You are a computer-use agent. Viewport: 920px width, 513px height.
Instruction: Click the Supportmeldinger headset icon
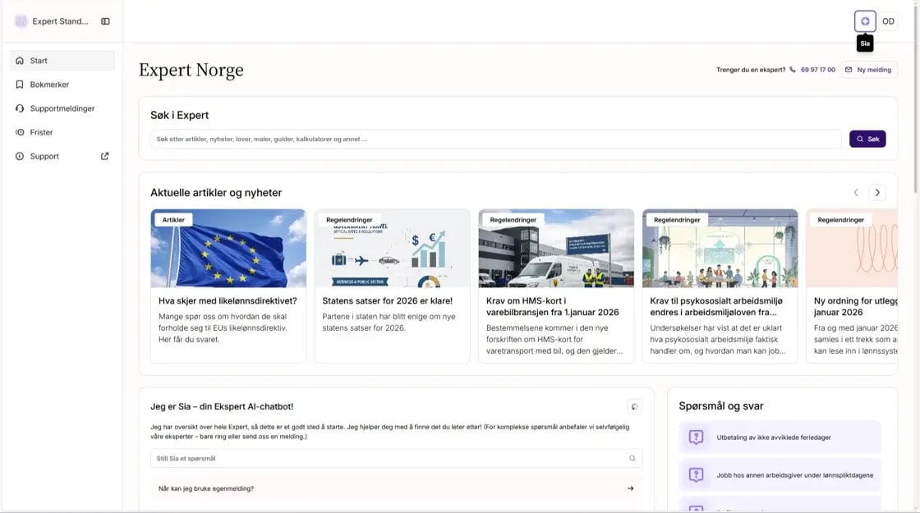tap(20, 108)
